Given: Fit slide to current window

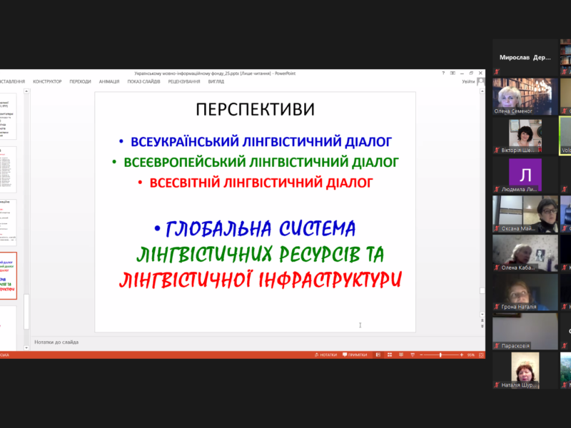Looking at the screenshot, I should 481,355.
